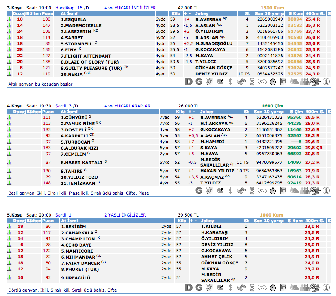Viewport: 336px width, 296px height.
Task: Click the Puan column header in race 3
Action: pyautogui.click(x=48, y=13)
